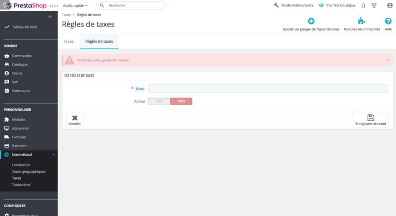Click Modules recommandés label
The image size is (396, 216).
pyautogui.click(x=362, y=29)
